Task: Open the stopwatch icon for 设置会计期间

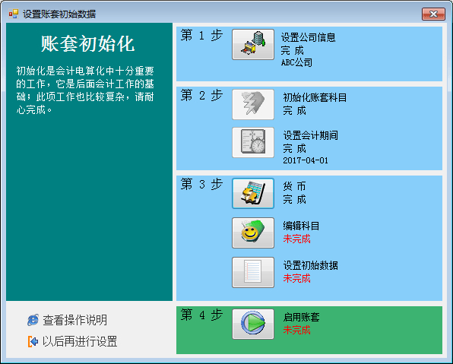Action: (x=253, y=142)
